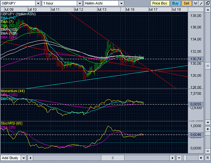The image size is (211, 163).
Task: Click the EMA (14) legend label
Action: coord(8,18)
